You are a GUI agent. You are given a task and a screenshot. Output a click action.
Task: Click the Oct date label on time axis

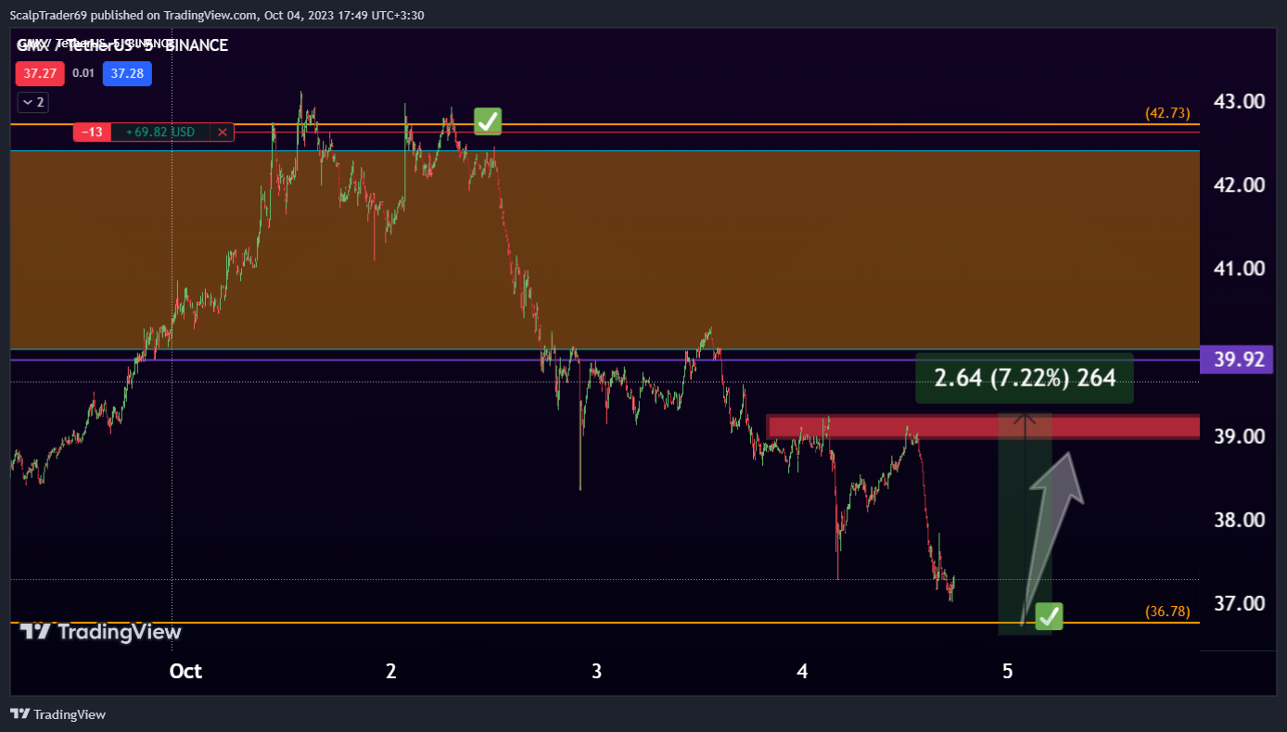(x=185, y=671)
